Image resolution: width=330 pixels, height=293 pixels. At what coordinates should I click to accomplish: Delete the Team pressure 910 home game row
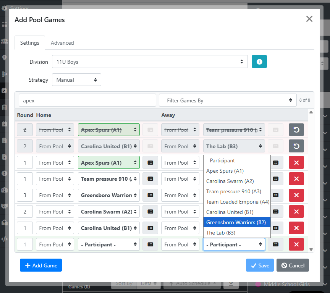coord(296,179)
